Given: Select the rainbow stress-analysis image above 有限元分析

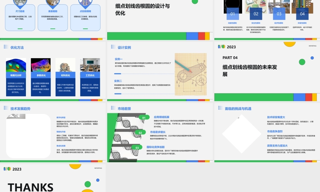Looking at the screenshot, I should pos(16,65).
